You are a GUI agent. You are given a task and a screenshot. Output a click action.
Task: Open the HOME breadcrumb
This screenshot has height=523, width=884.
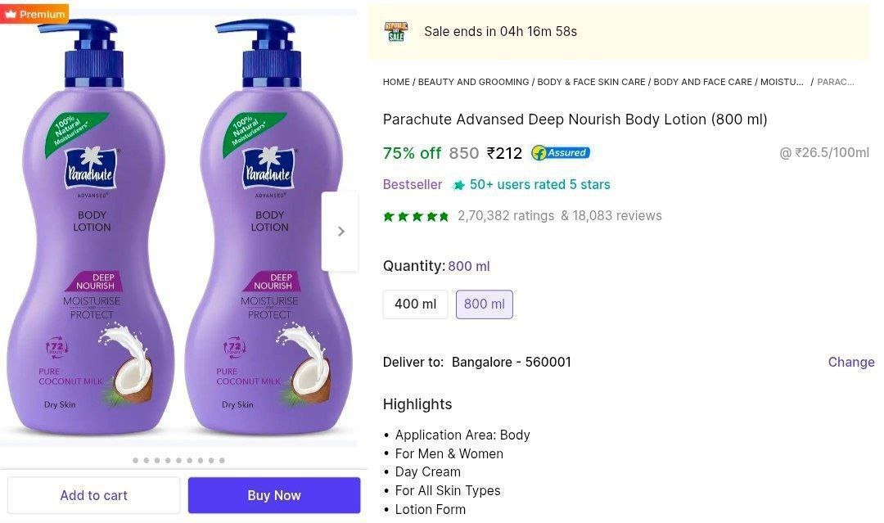[x=396, y=82]
